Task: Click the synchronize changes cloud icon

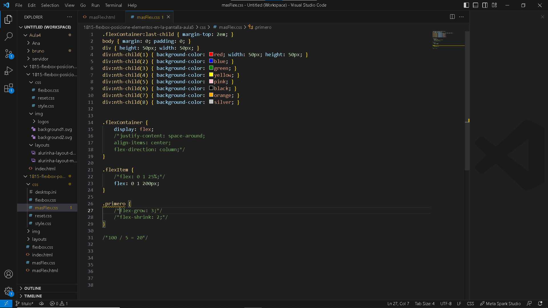Action: coord(41,303)
